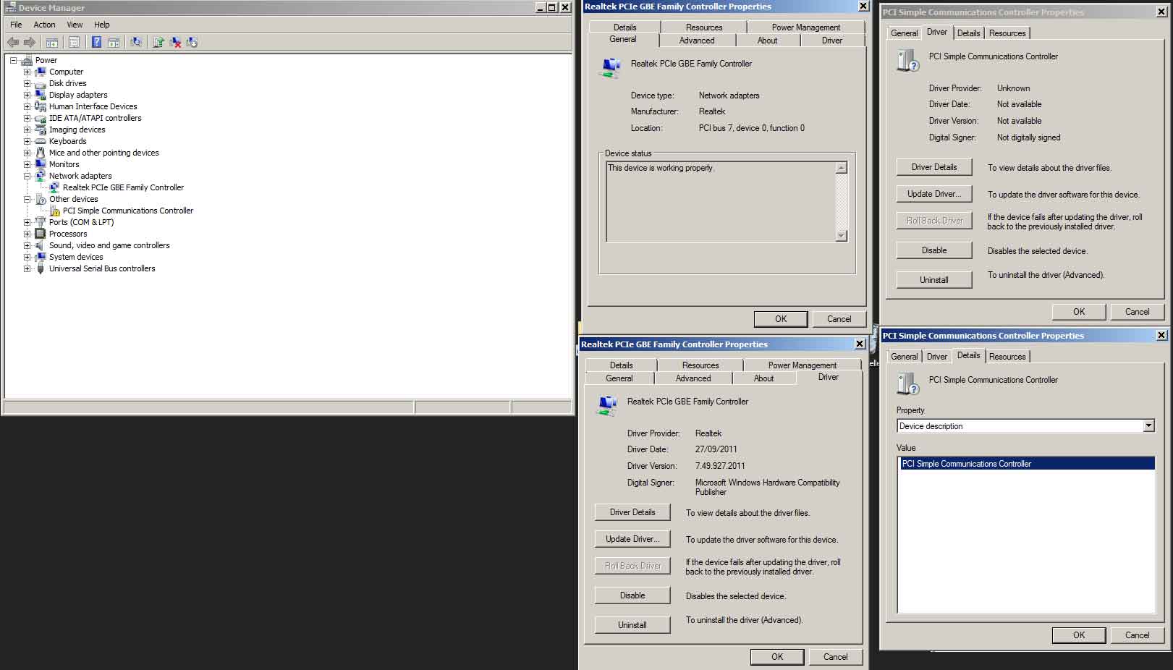Click the Processors chip icon in device tree
The image size is (1173, 670).
[x=41, y=234]
